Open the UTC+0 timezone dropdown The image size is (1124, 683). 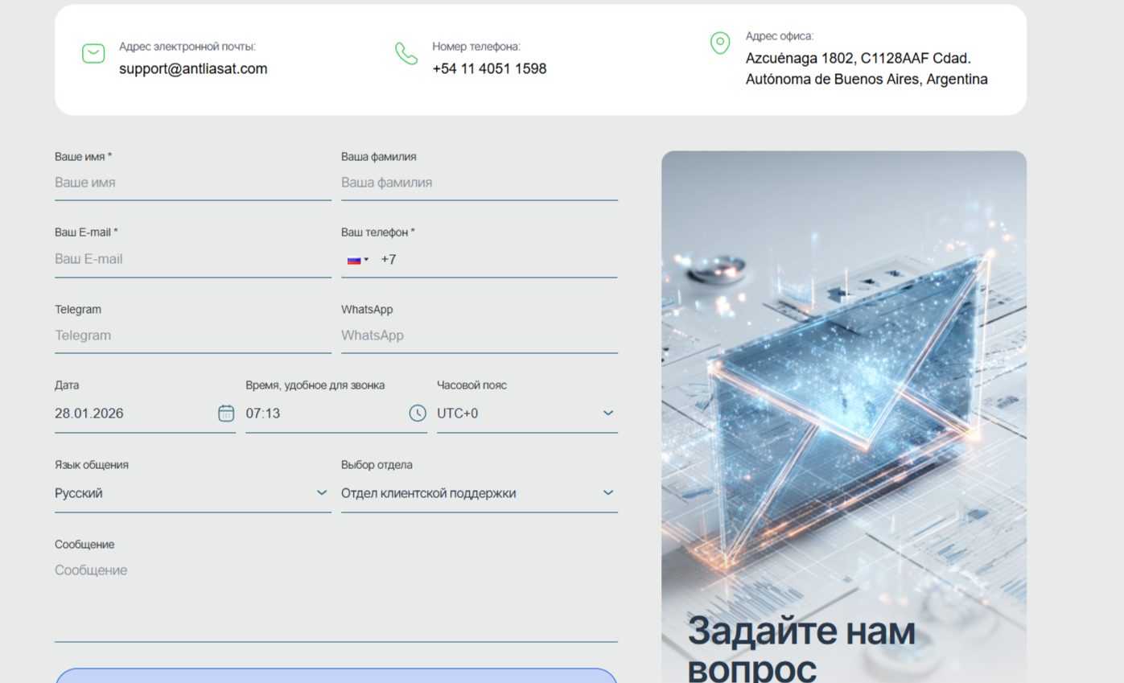527,413
